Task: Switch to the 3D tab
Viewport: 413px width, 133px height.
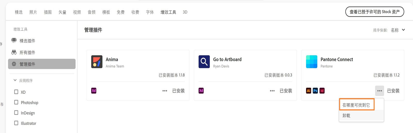Action: click(x=185, y=12)
